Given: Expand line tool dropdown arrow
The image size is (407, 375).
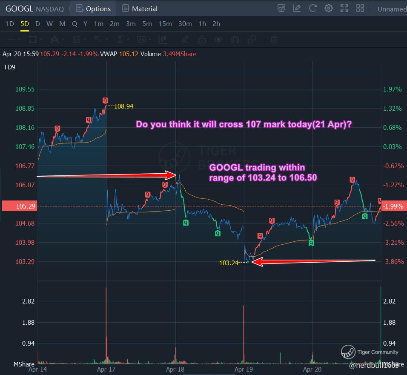Looking at the screenshot, I should click(20, 40).
